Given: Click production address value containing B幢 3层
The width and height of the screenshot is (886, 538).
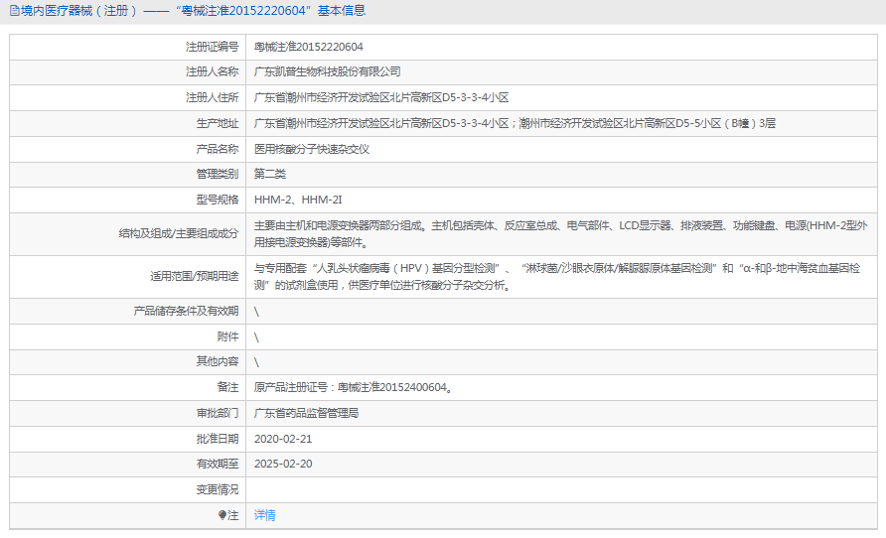Looking at the screenshot, I should (515, 123).
